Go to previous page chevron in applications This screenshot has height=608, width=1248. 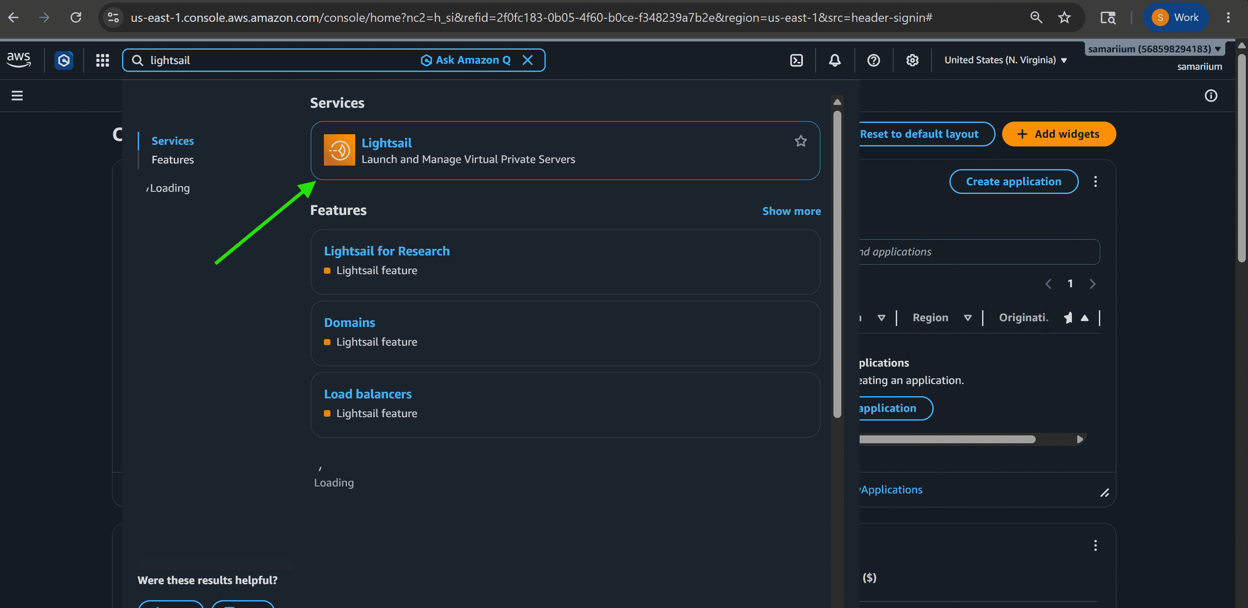pos(1048,284)
